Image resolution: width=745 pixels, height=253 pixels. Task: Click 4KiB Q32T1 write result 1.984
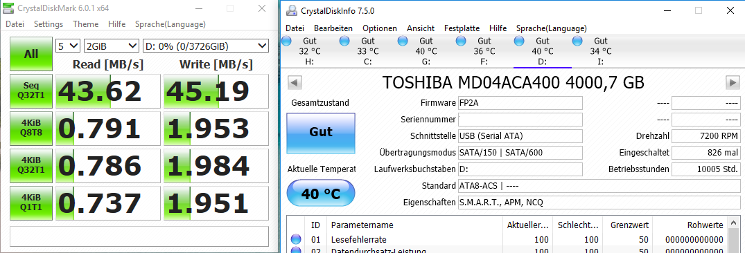(216, 166)
